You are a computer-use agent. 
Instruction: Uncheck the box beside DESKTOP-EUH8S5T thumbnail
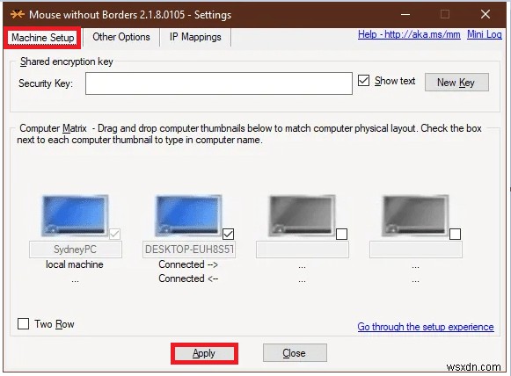[x=228, y=234]
